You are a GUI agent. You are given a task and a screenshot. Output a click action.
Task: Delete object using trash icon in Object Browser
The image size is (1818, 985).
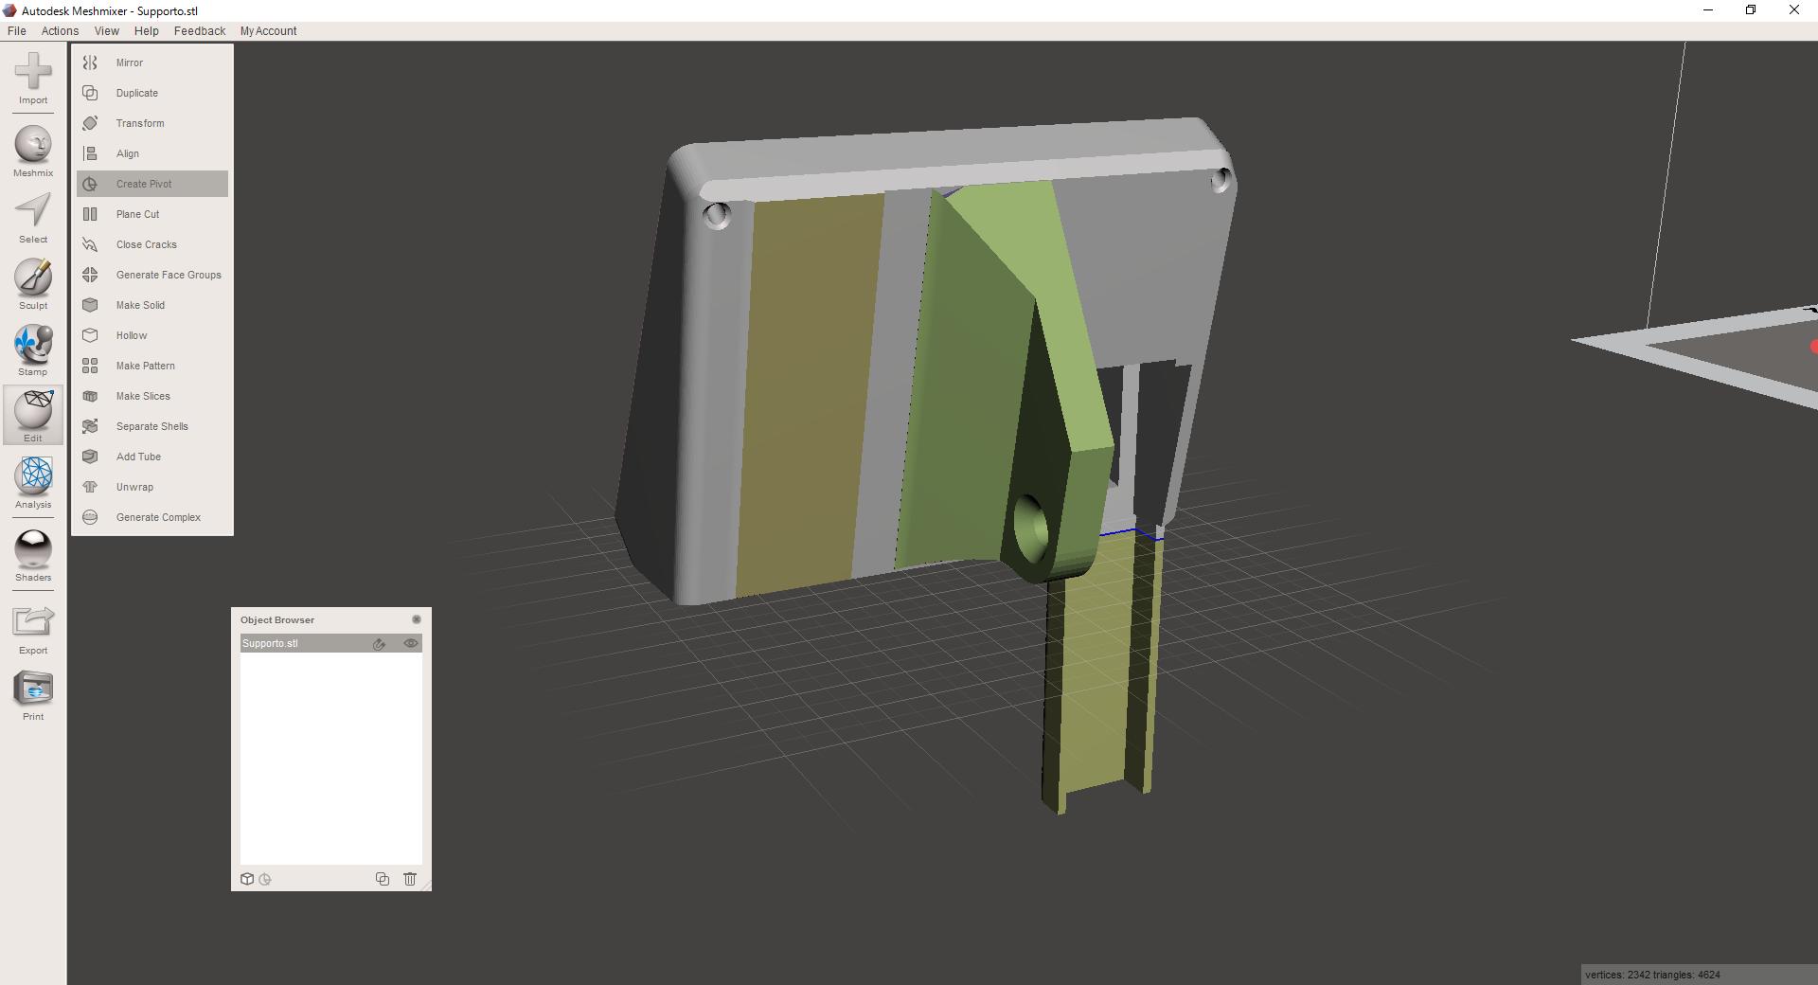coord(410,879)
